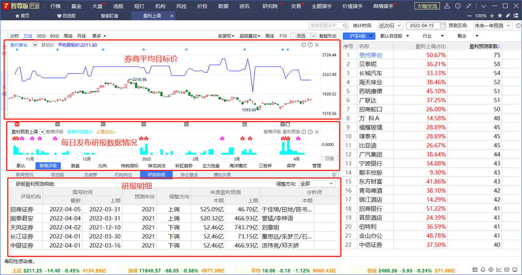Viewport: 522px width, 275px height.
Task: Click the search magnifier icon in stock search box
Action: pyautogui.click(x=345, y=26)
